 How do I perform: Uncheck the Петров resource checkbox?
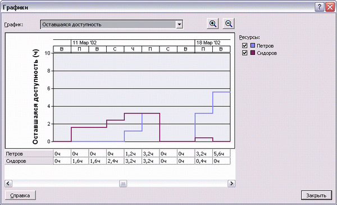click(x=244, y=45)
